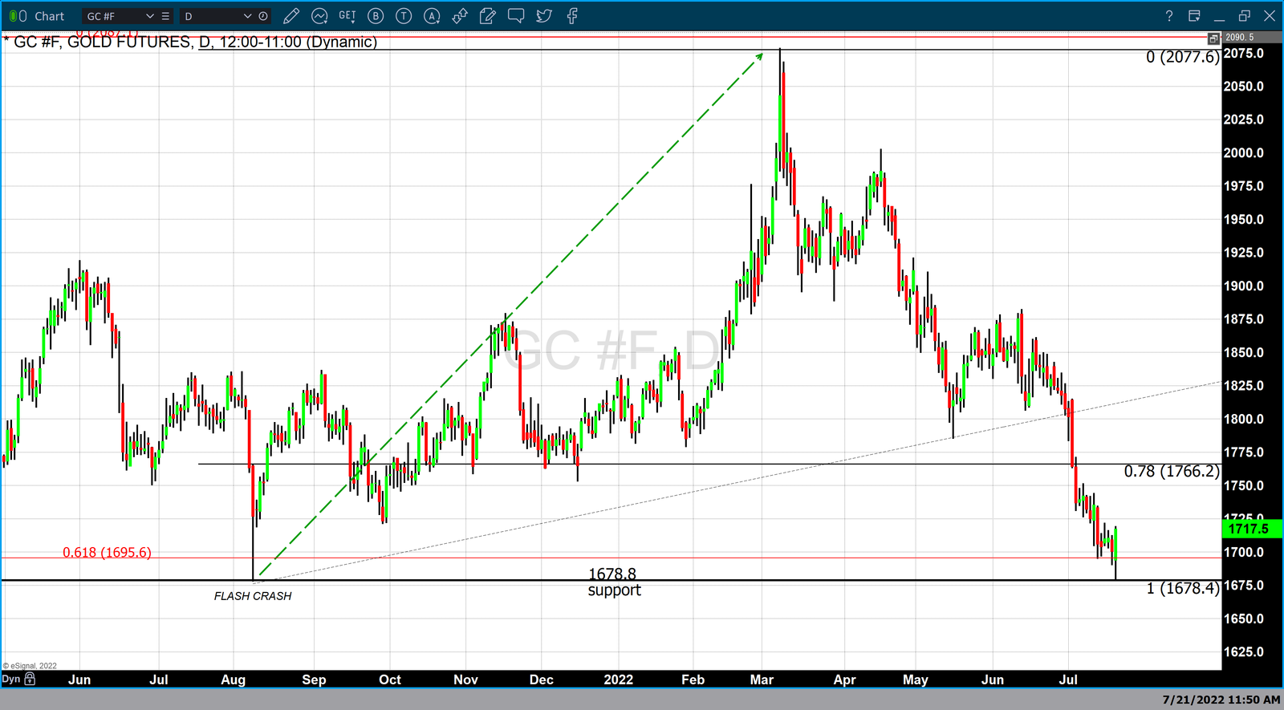Open the window layout dropdown icon

click(x=1194, y=16)
